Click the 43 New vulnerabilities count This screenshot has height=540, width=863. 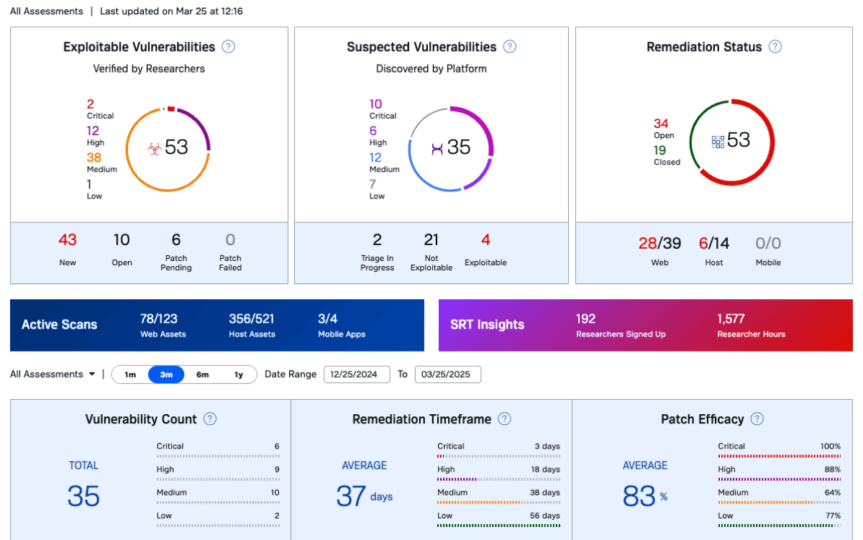pos(68,240)
